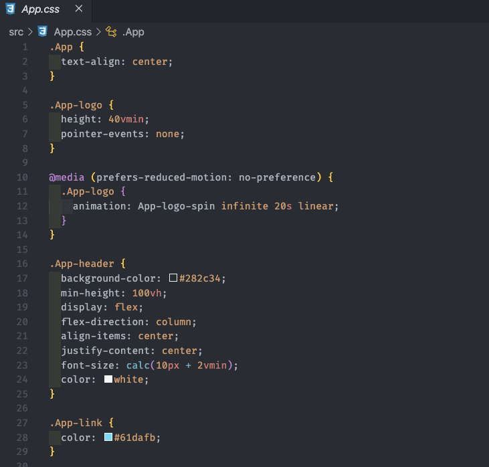Image resolution: width=489 pixels, height=467 pixels.
Task: Close the App.css editor tab
Action: point(79,9)
